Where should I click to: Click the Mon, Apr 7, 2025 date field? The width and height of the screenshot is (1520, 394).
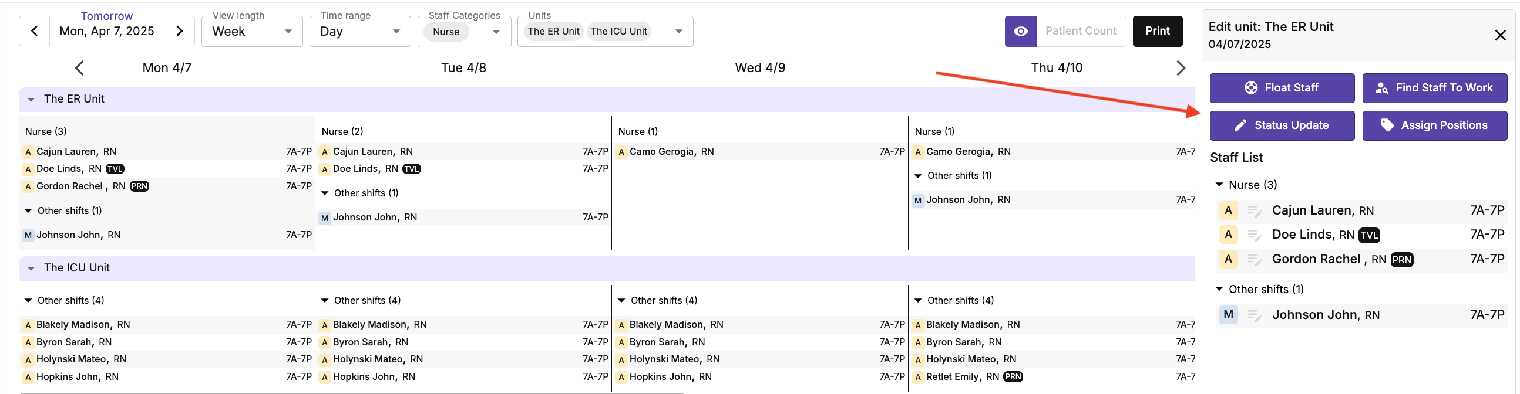tap(107, 31)
